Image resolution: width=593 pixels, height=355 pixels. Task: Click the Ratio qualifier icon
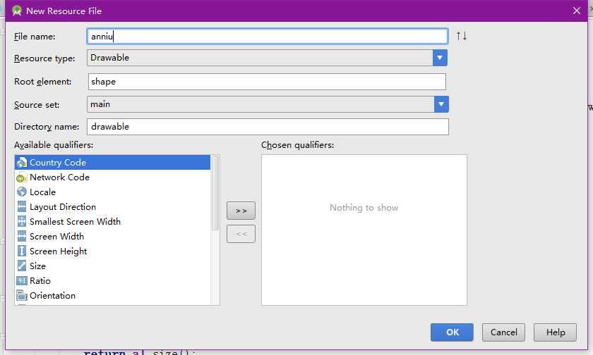[22, 280]
